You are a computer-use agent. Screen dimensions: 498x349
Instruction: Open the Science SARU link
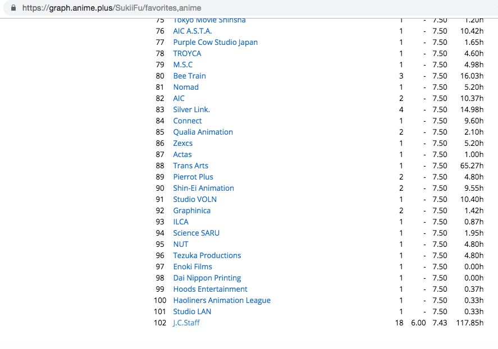pyautogui.click(x=197, y=233)
